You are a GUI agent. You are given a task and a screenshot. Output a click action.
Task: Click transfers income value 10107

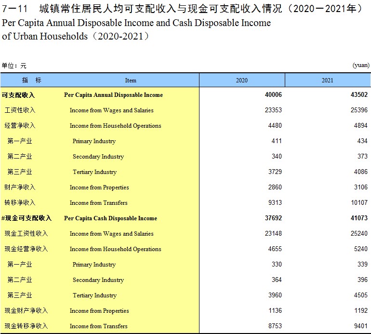(359, 202)
